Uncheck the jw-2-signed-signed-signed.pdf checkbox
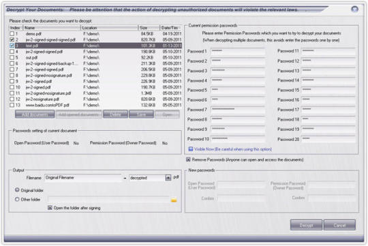The width and height of the screenshot is (368, 246). (12, 40)
